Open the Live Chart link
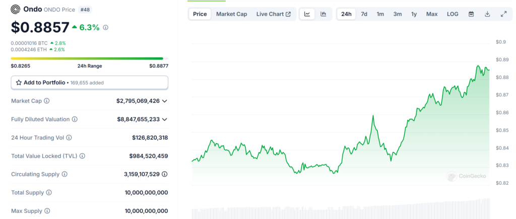 pyautogui.click(x=273, y=14)
